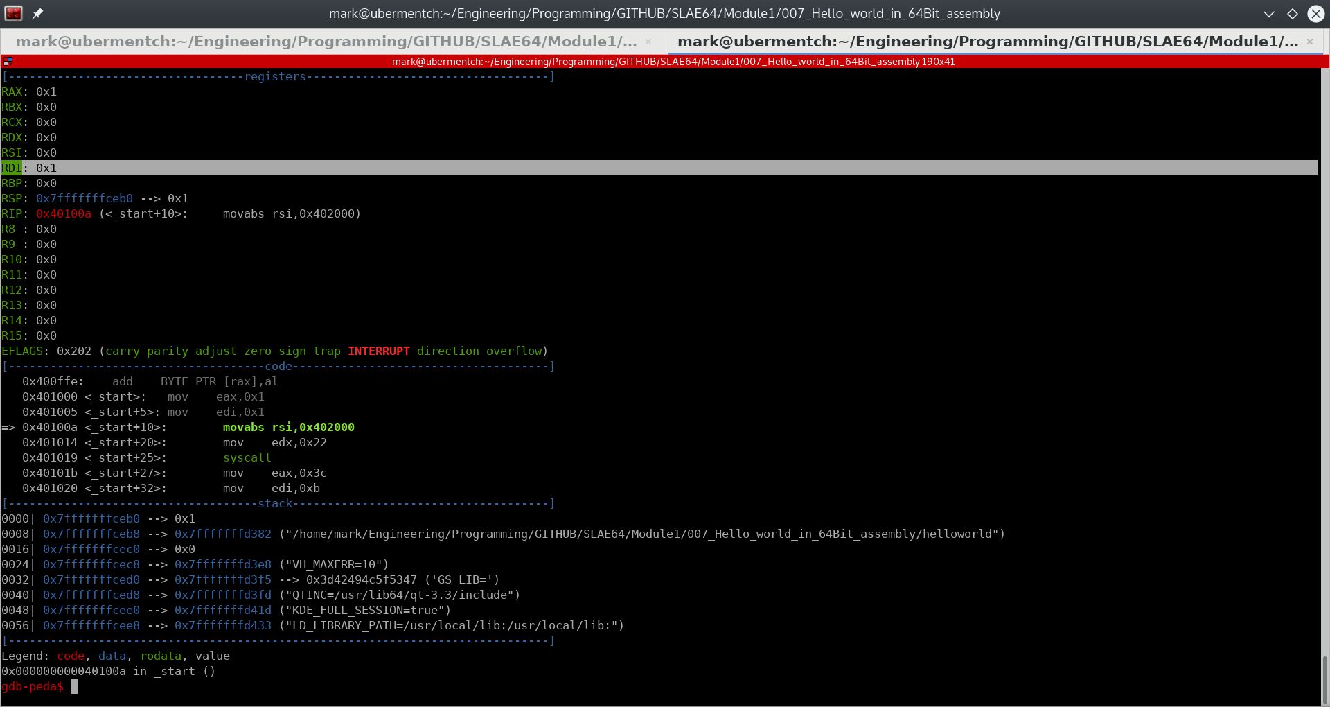Click the current movabs rsi,0x402000 instruction
The height and width of the screenshot is (707, 1330).
click(x=289, y=427)
